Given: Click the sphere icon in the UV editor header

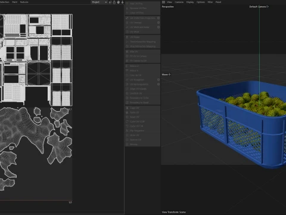Looking at the screenshot, I should pyautogui.click(x=119, y=2).
